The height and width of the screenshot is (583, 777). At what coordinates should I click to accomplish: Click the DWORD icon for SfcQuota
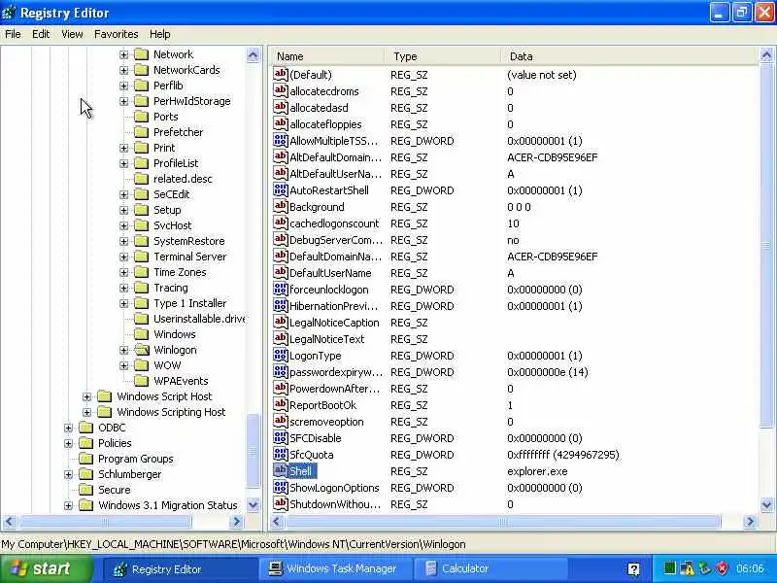pyautogui.click(x=281, y=455)
